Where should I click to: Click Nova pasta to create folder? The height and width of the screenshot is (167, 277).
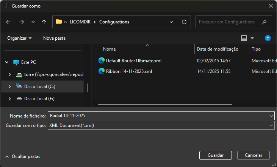54,38
